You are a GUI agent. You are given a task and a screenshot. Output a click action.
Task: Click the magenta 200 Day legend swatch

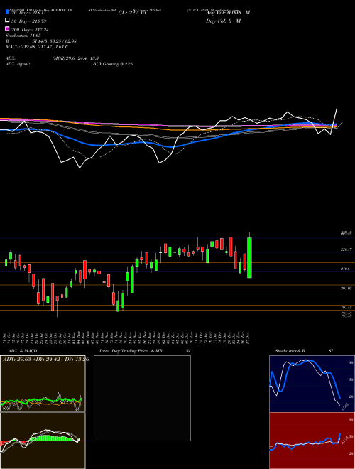tap(7, 28)
